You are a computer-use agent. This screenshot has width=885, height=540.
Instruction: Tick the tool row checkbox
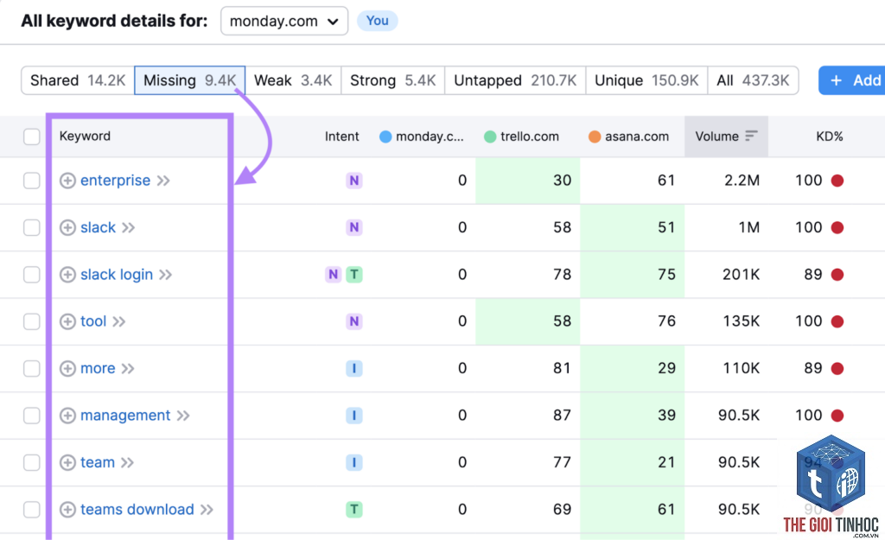pyautogui.click(x=32, y=321)
